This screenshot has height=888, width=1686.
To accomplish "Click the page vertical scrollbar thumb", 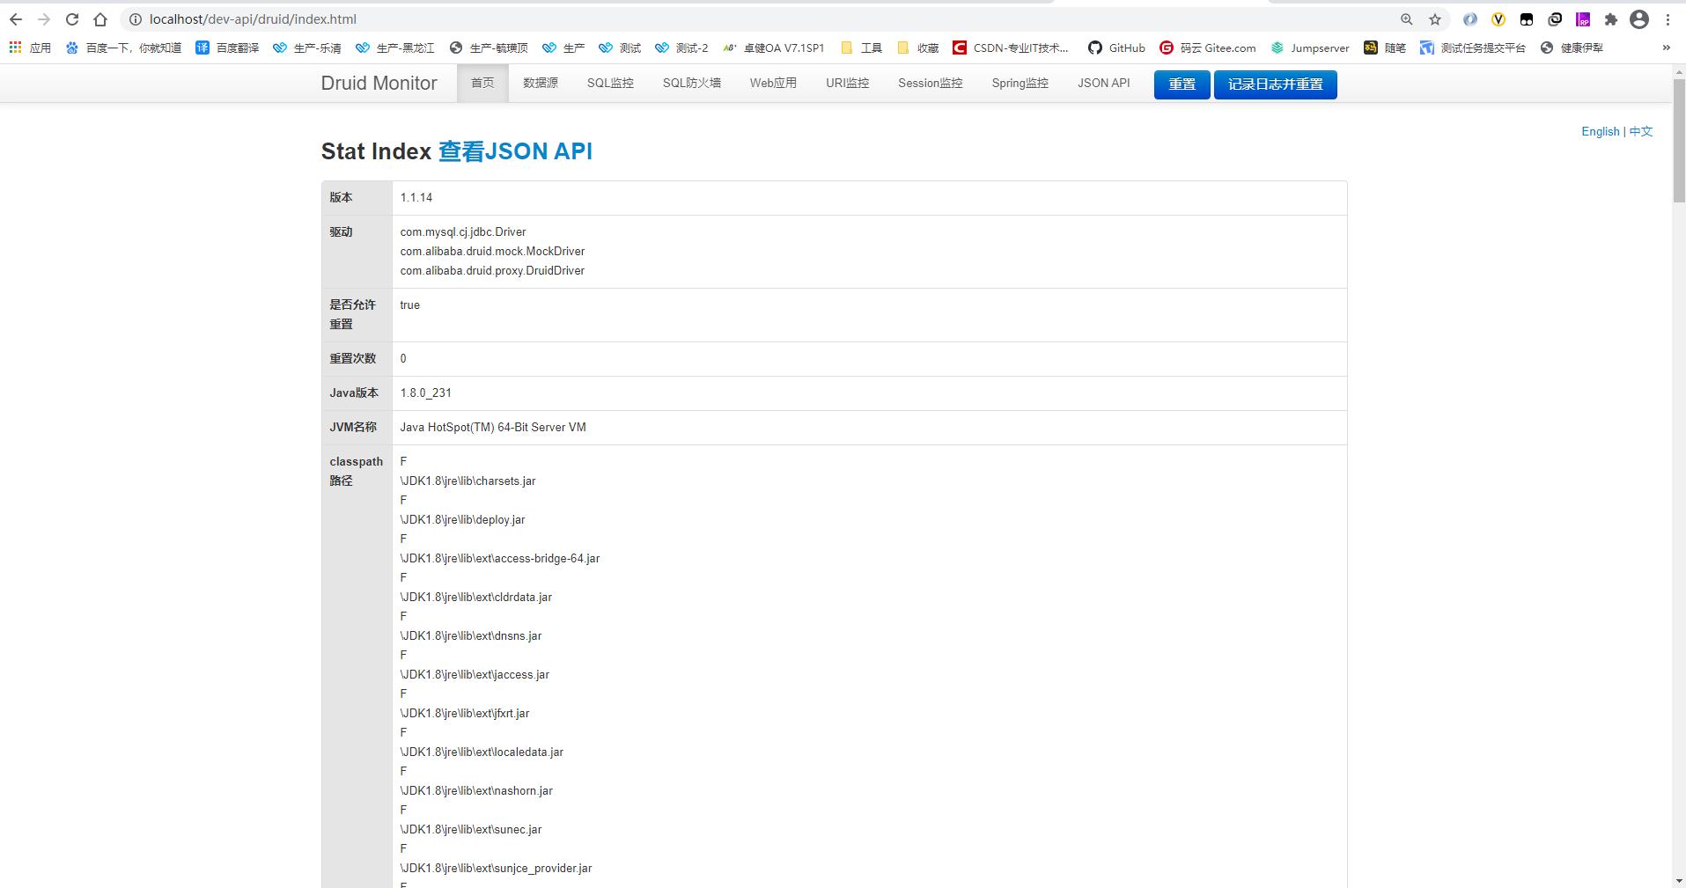I will coord(1679,141).
